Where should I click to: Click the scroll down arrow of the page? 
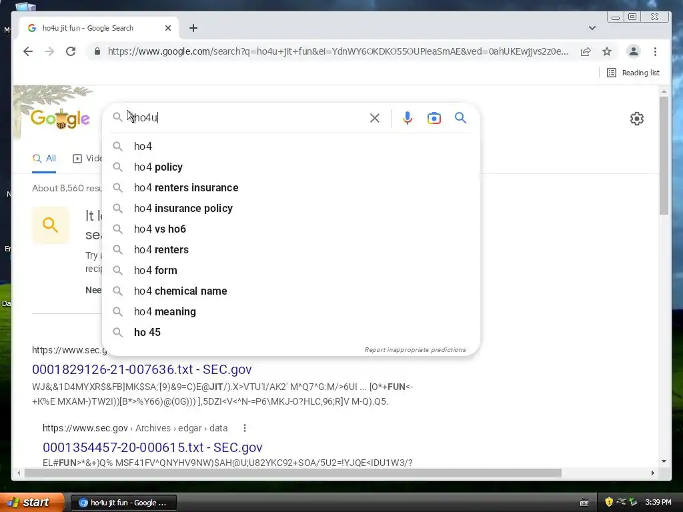point(664,461)
